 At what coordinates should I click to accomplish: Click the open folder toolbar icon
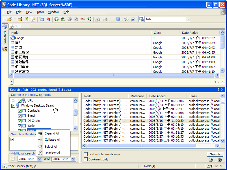click(9, 19)
